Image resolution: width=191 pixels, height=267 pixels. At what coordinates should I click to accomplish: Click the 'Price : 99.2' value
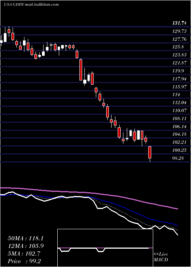click(x=24, y=261)
